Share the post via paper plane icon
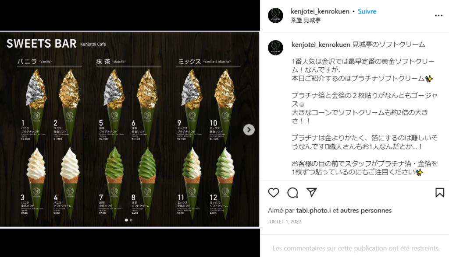 312,192
